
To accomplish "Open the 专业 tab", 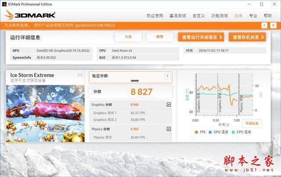I will [253, 16].
